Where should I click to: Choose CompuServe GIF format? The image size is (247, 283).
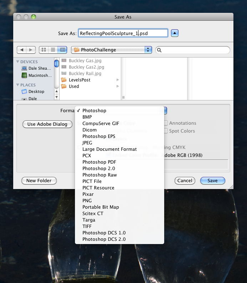pos(119,123)
